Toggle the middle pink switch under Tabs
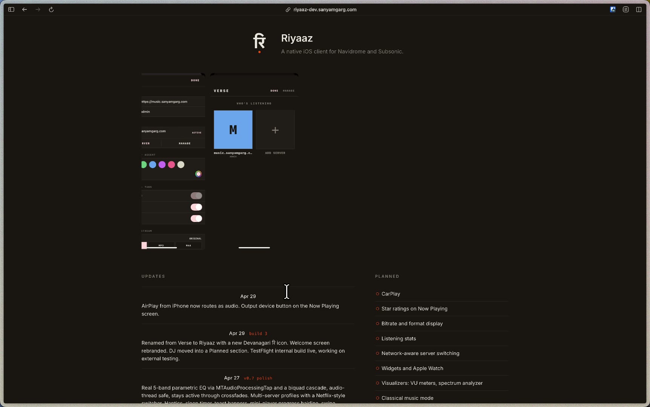 (x=196, y=207)
